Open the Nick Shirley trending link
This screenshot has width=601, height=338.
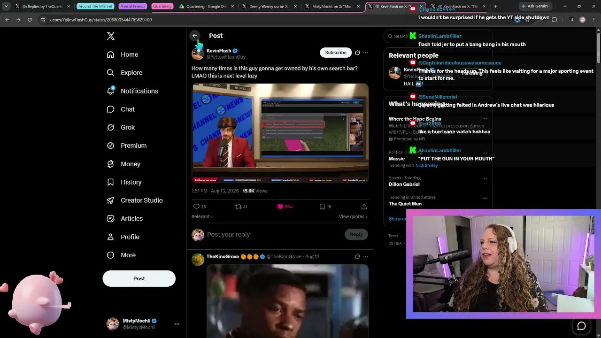tap(426, 165)
